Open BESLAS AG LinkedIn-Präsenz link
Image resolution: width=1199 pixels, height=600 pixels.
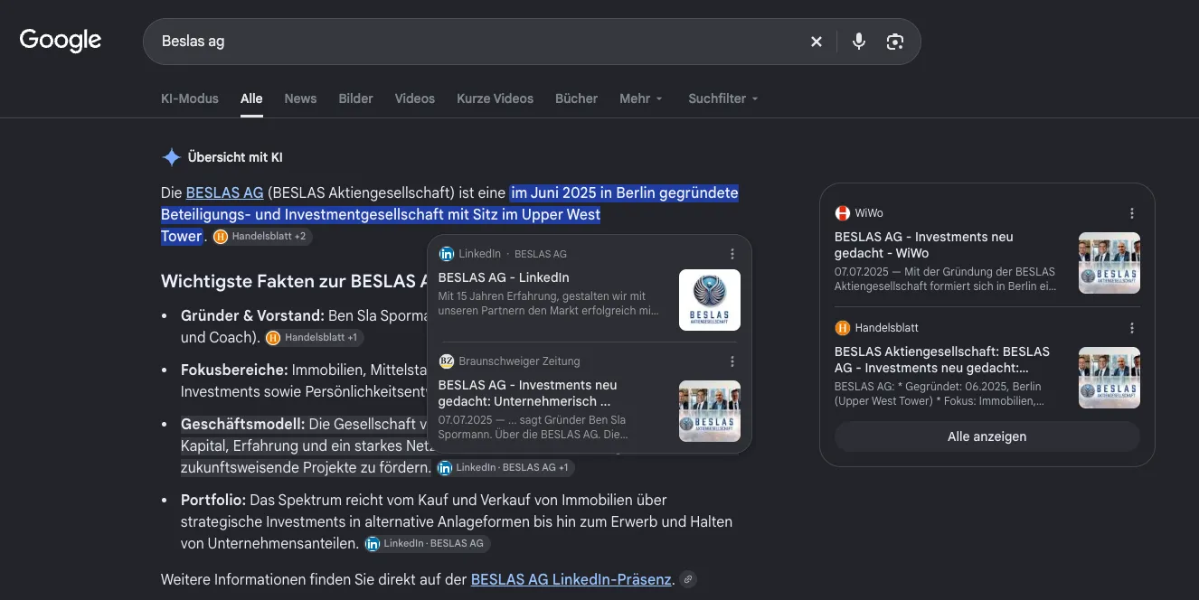pos(571,579)
